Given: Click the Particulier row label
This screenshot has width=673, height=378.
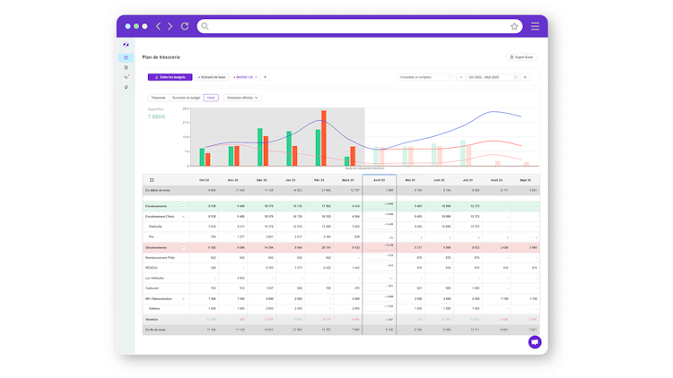Looking at the screenshot, I should [x=155, y=227].
